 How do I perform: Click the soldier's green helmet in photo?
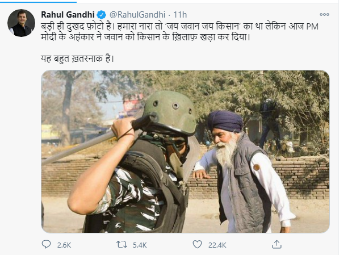[169, 112]
